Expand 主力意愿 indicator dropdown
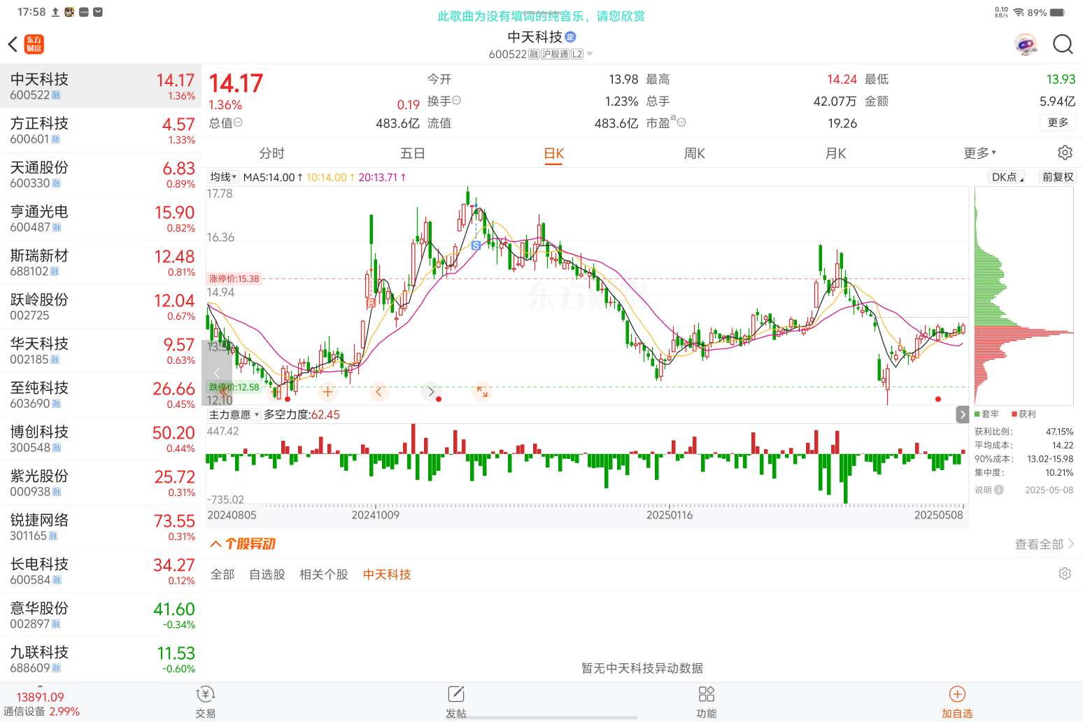The height and width of the screenshot is (722, 1083). [x=234, y=414]
